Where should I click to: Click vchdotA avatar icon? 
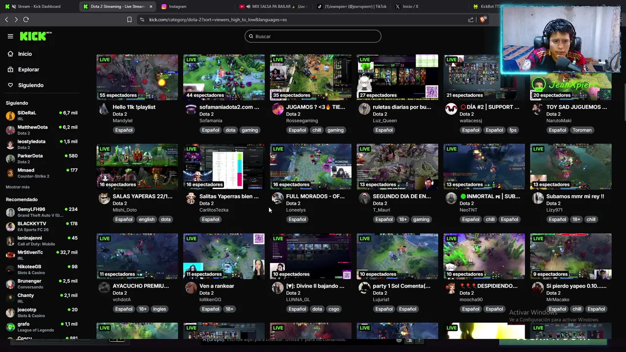point(104,287)
